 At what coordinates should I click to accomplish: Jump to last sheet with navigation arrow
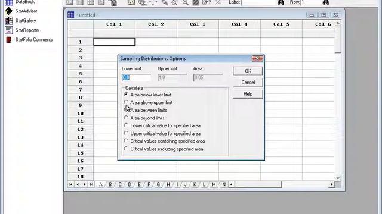point(91,185)
